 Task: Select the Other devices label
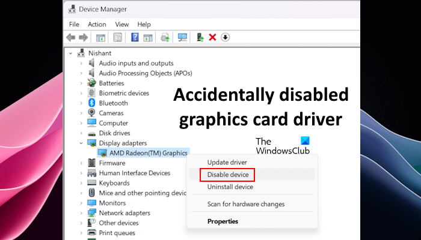coord(118,223)
